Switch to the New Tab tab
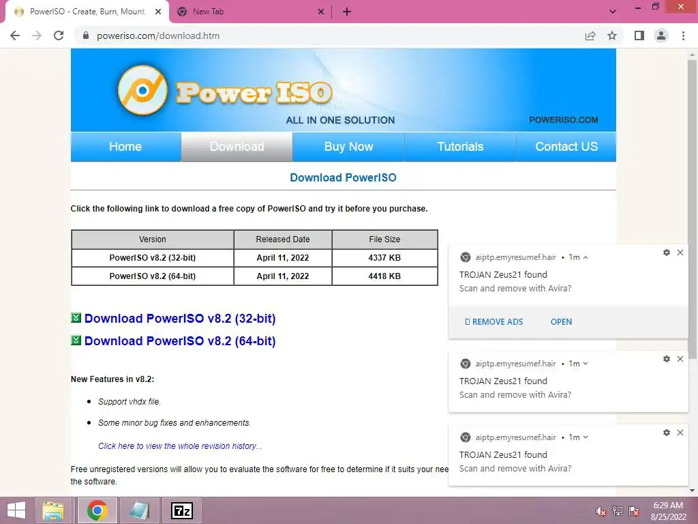 coord(249,12)
